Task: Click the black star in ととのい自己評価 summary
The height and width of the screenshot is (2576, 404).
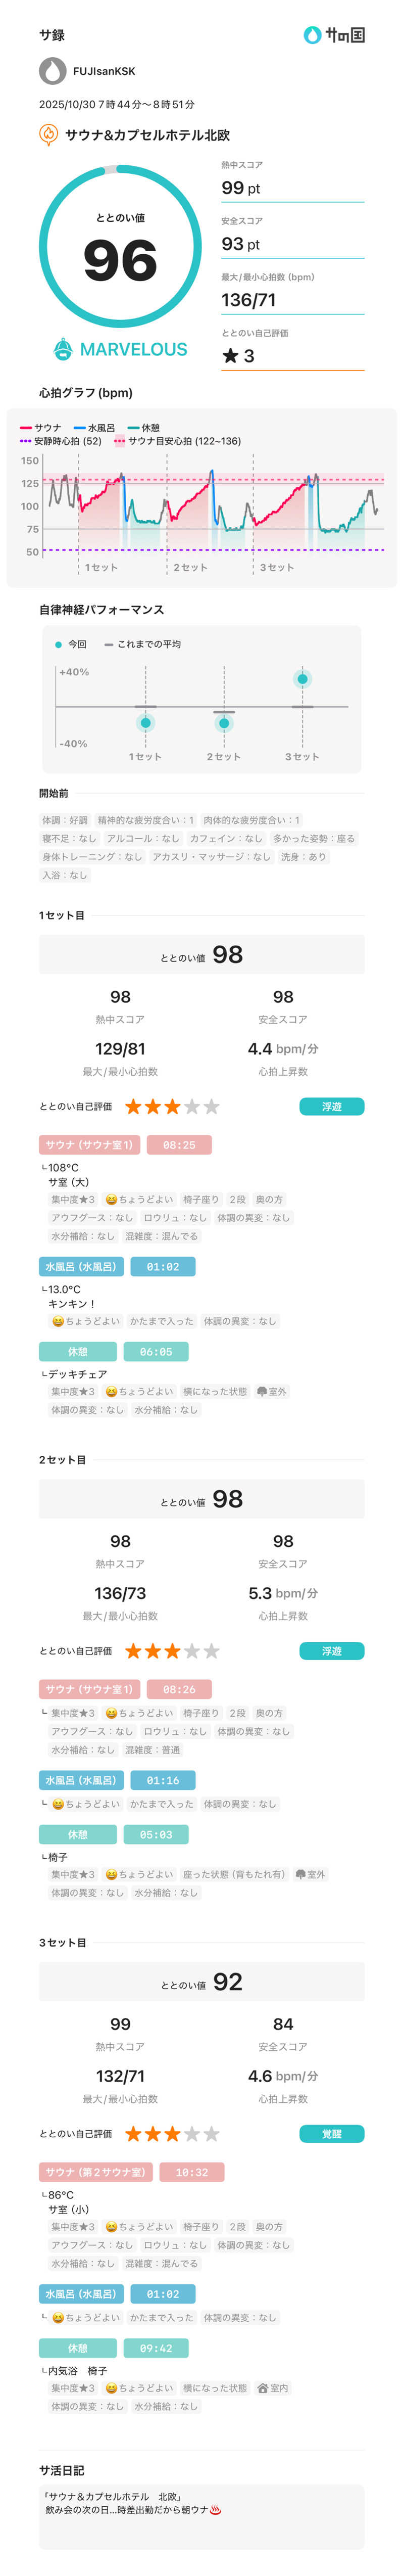Action: 231,355
